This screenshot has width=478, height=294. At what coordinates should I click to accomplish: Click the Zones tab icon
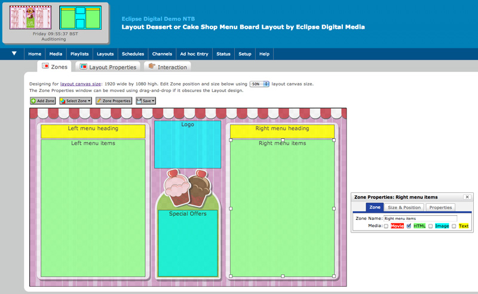pyautogui.click(x=45, y=66)
